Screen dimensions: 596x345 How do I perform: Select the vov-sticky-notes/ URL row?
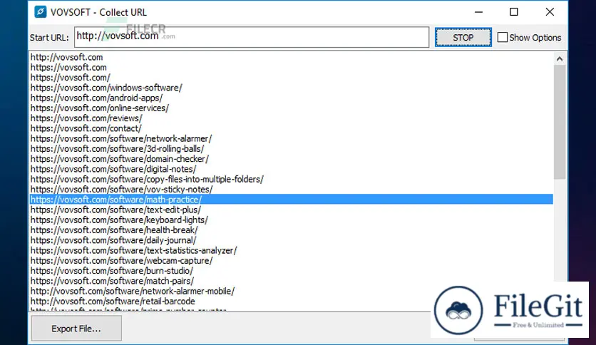click(292, 190)
